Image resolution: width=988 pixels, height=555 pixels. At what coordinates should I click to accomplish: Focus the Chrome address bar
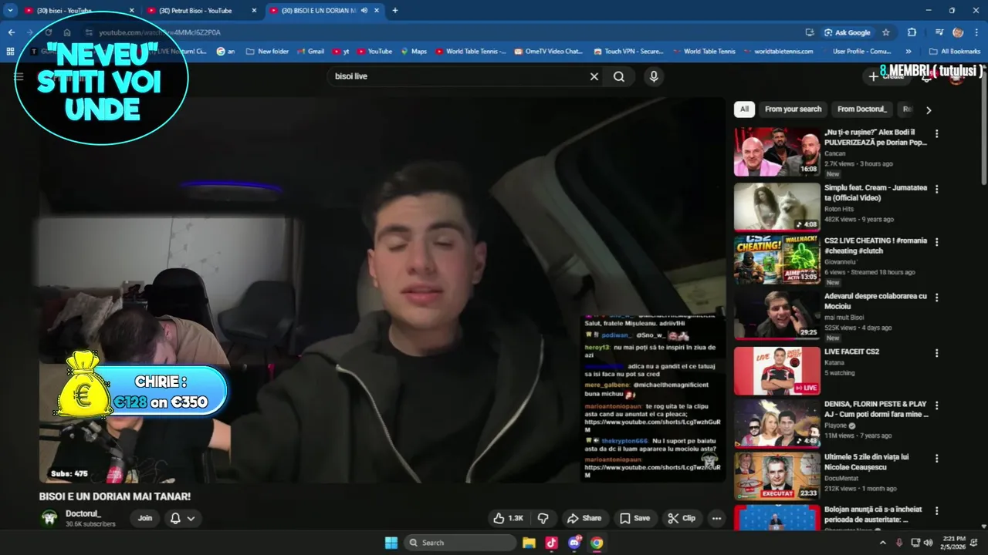pos(440,32)
